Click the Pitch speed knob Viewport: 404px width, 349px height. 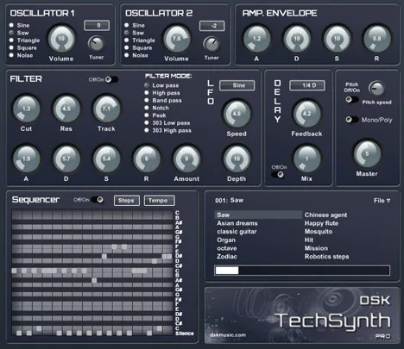[x=376, y=89]
